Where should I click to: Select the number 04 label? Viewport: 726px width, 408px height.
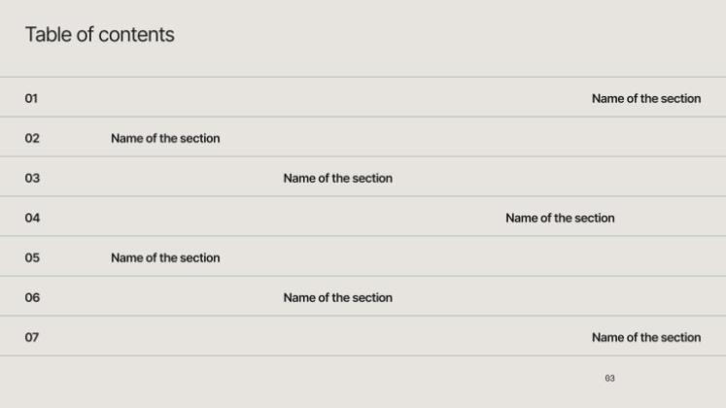[x=32, y=218]
